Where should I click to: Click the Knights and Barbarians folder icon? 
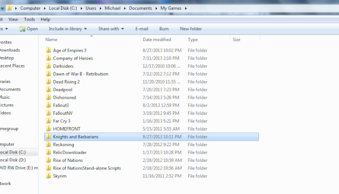[x=48, y=136]
